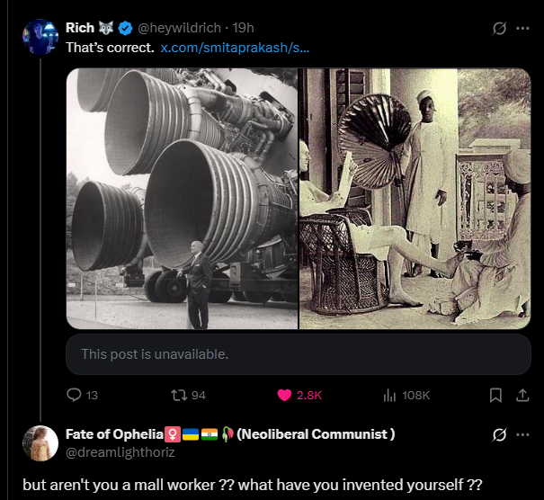
Task: Click the unavailable quoted post box
Action: pos(298,354)
